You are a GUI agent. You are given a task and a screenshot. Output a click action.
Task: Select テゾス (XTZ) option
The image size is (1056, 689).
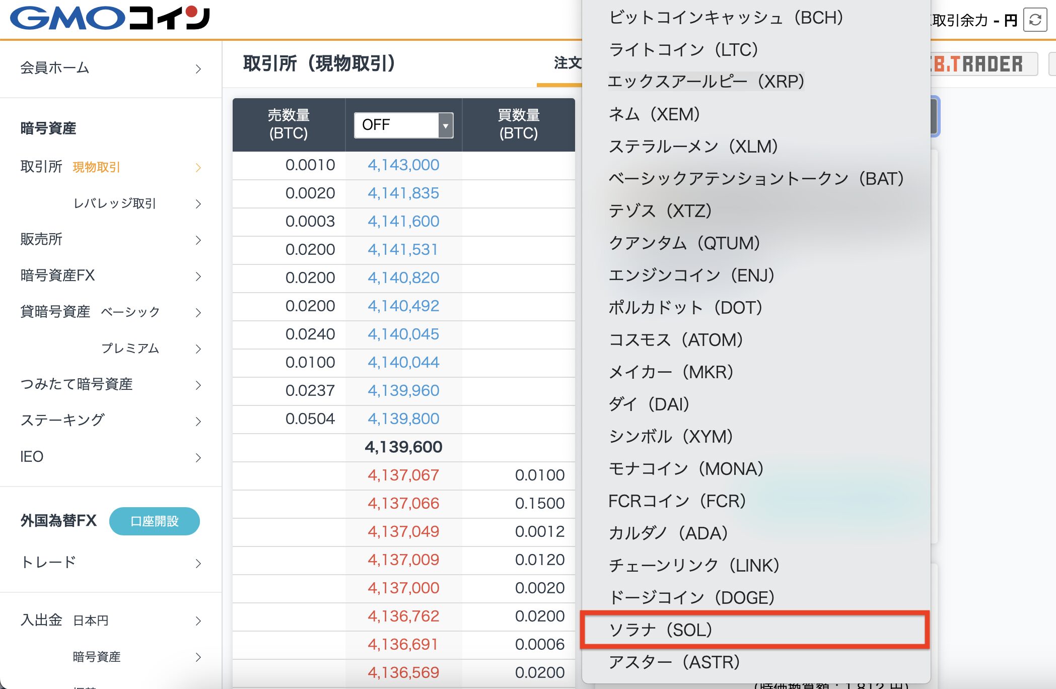coord(756,211)
